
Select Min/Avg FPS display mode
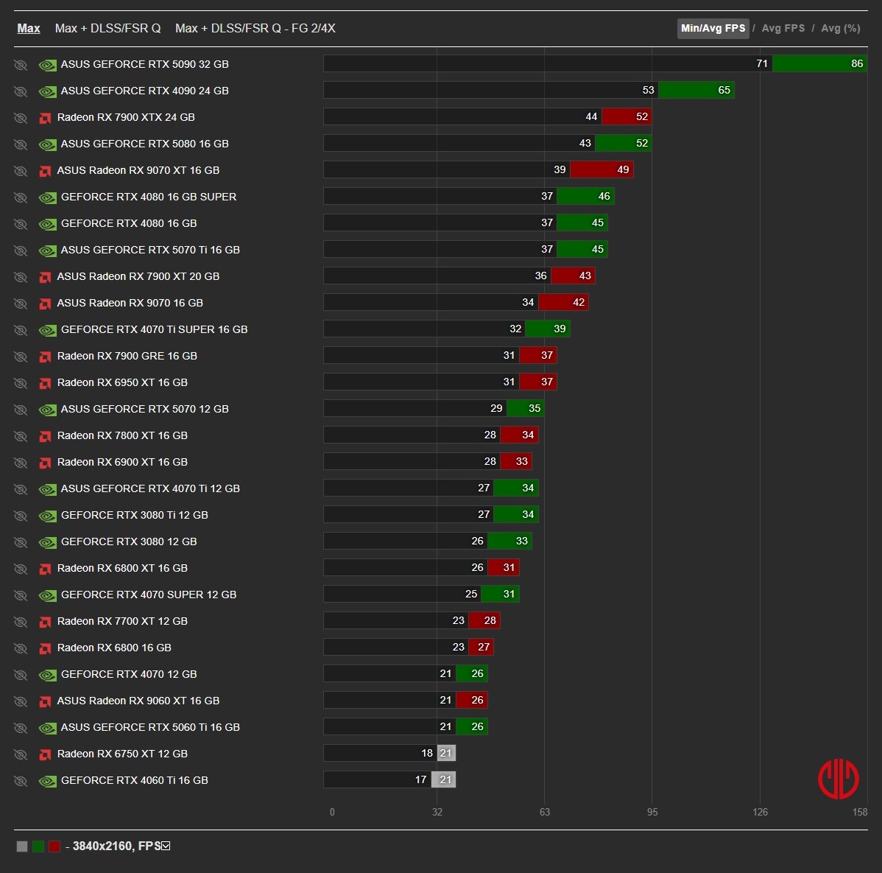point(713,28)
